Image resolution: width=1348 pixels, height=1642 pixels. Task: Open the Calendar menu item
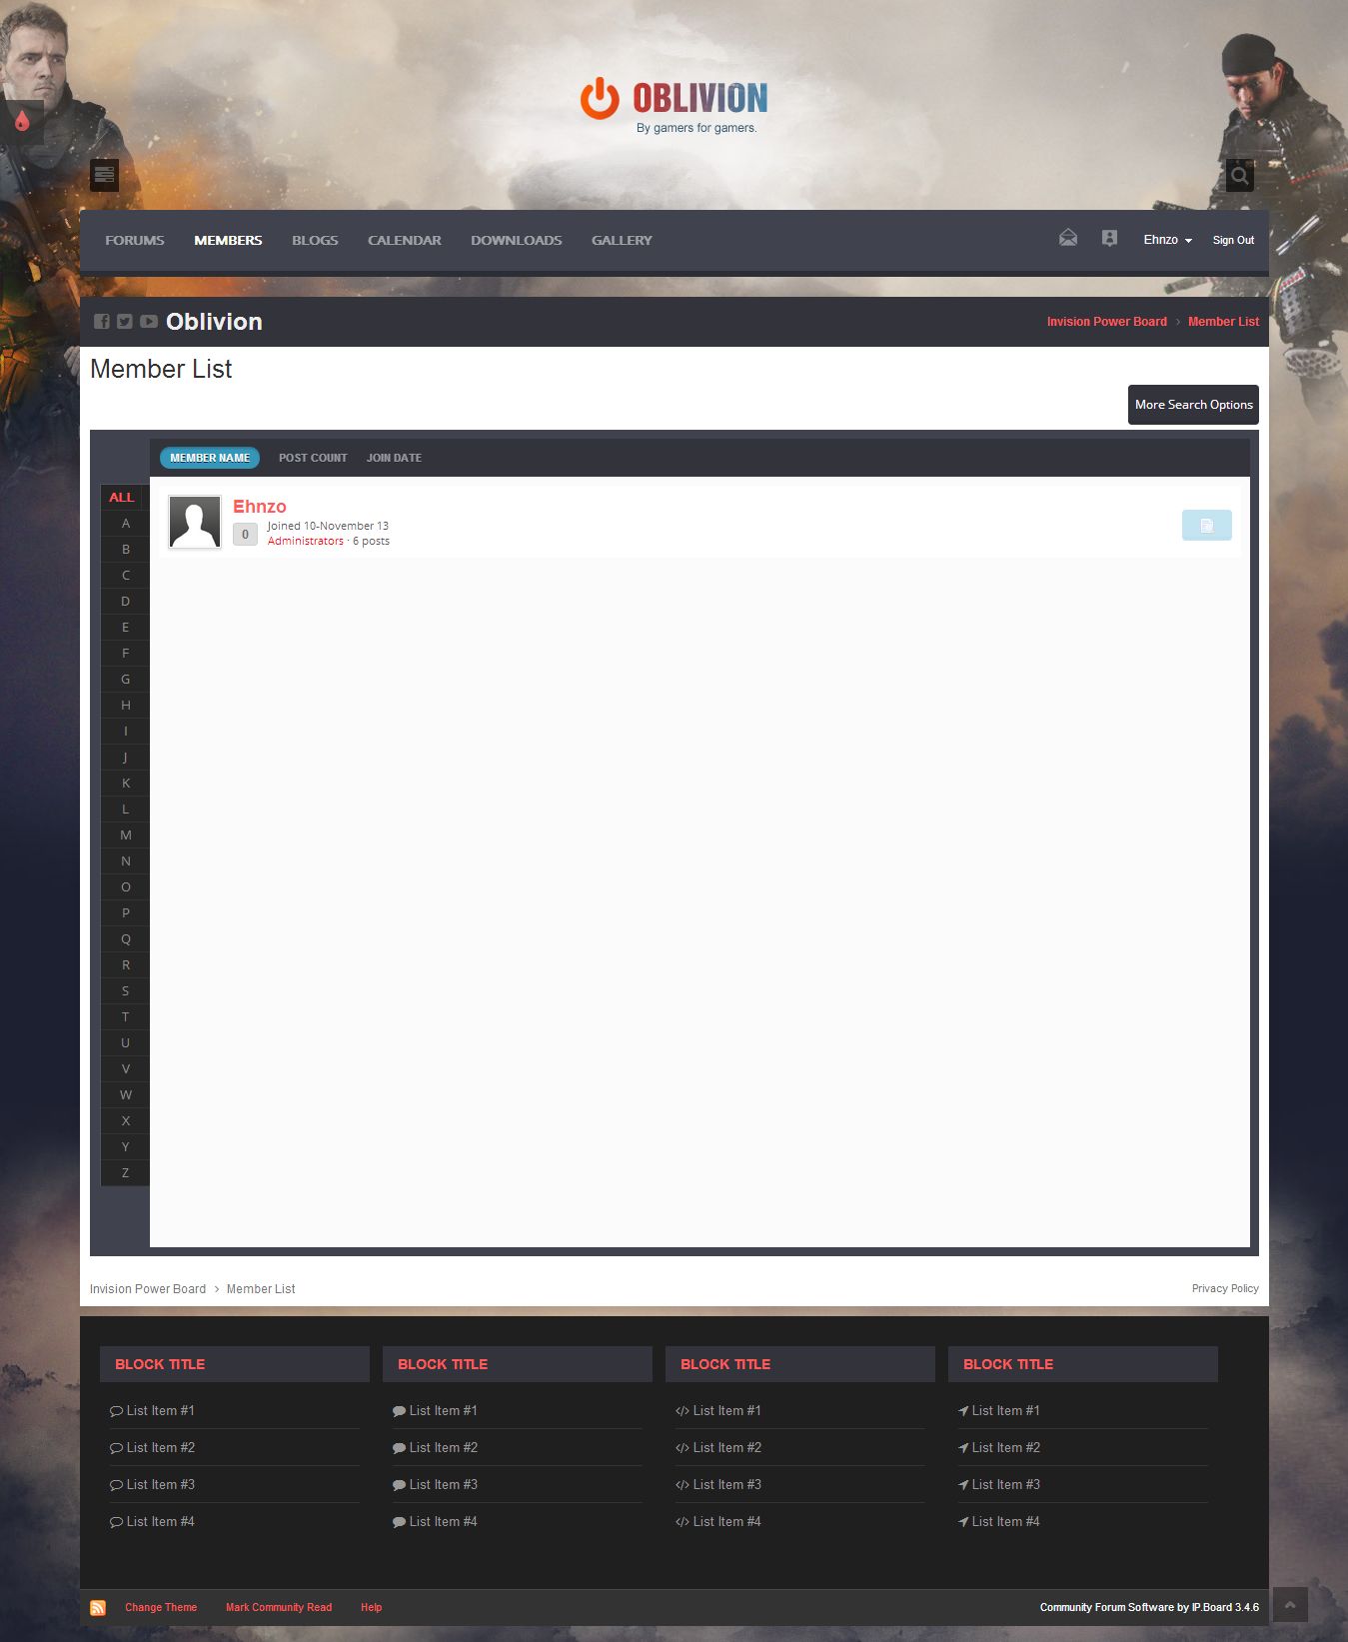tap(405, 240)
